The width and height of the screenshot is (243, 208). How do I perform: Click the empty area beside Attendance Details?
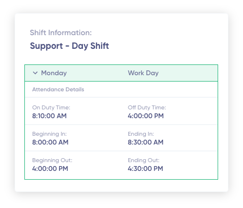(x=150, y=89)
